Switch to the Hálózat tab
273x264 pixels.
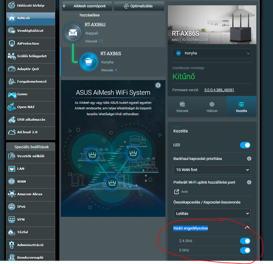click(x=212, y=107)
